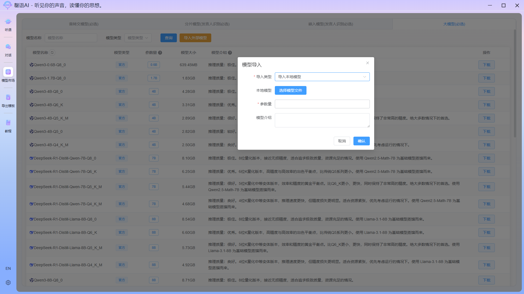Click 官方 tag of Qwen3-4B-Q8_0 row

[x=122, y=91]
